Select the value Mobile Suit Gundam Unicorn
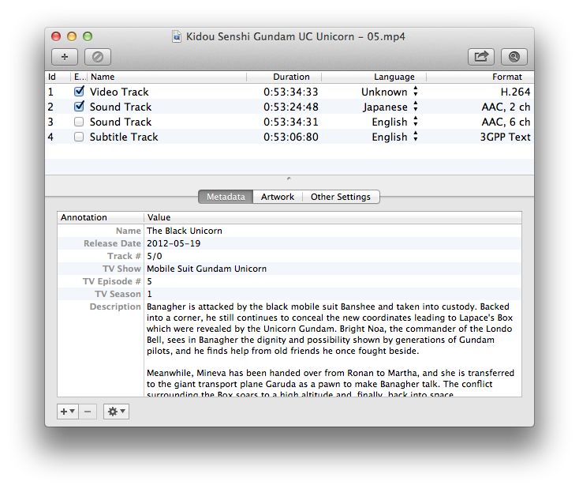 [x=207, y=269]
